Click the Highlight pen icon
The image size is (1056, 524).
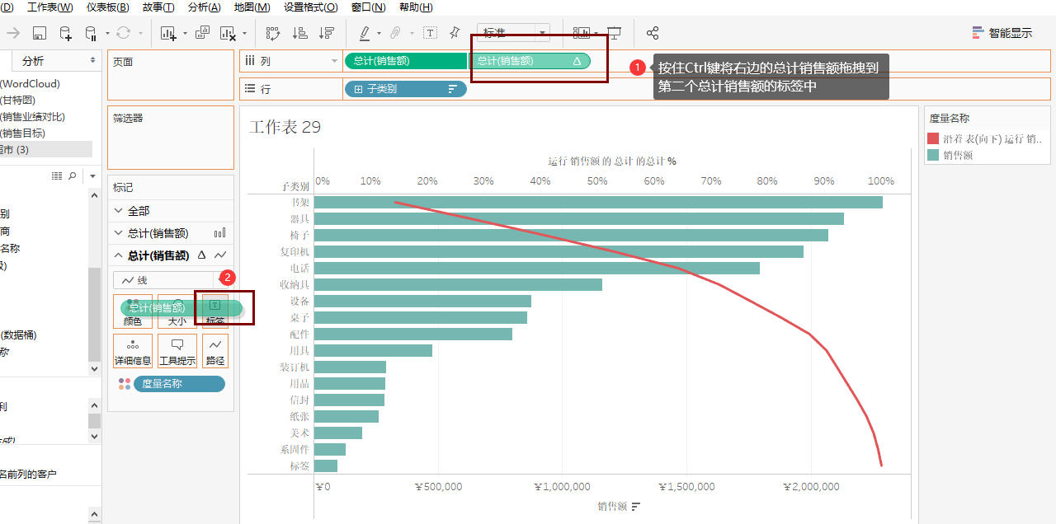pos(365,33)
